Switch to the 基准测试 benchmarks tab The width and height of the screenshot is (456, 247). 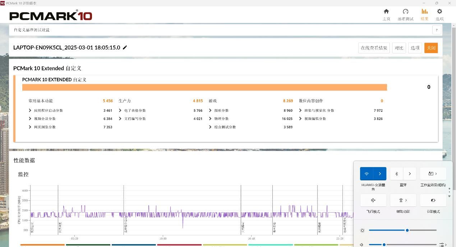point(405,15)
